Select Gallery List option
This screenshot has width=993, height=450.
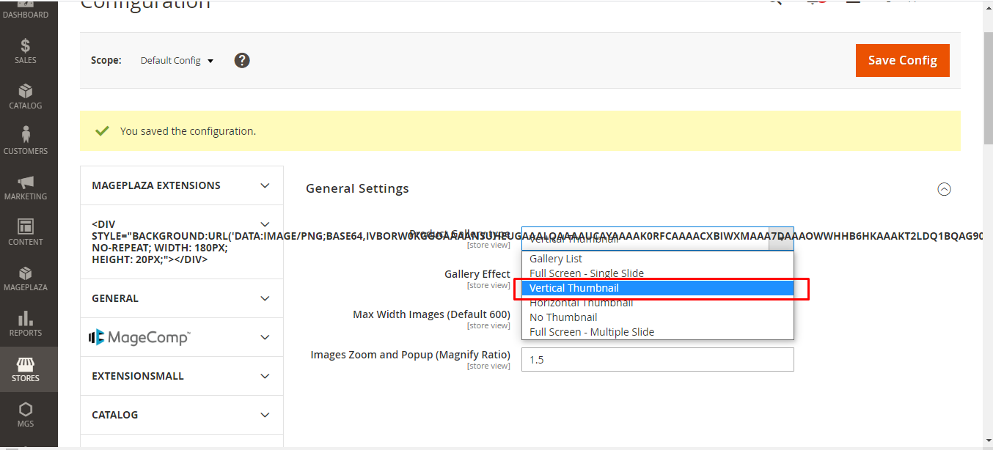(x=657, y=259)
